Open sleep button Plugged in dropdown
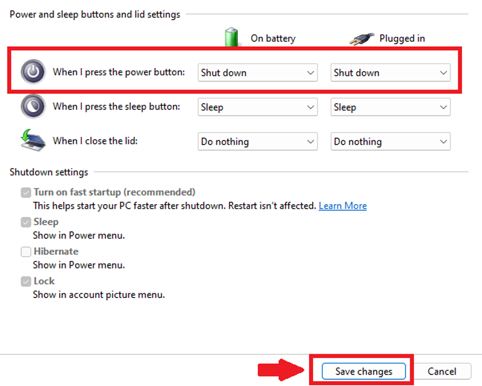 [x=390, y=107]
